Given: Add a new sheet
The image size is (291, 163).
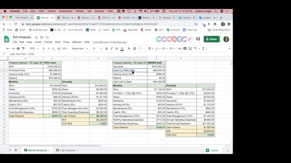Looking at the screenshot, I should pos(10,150).
